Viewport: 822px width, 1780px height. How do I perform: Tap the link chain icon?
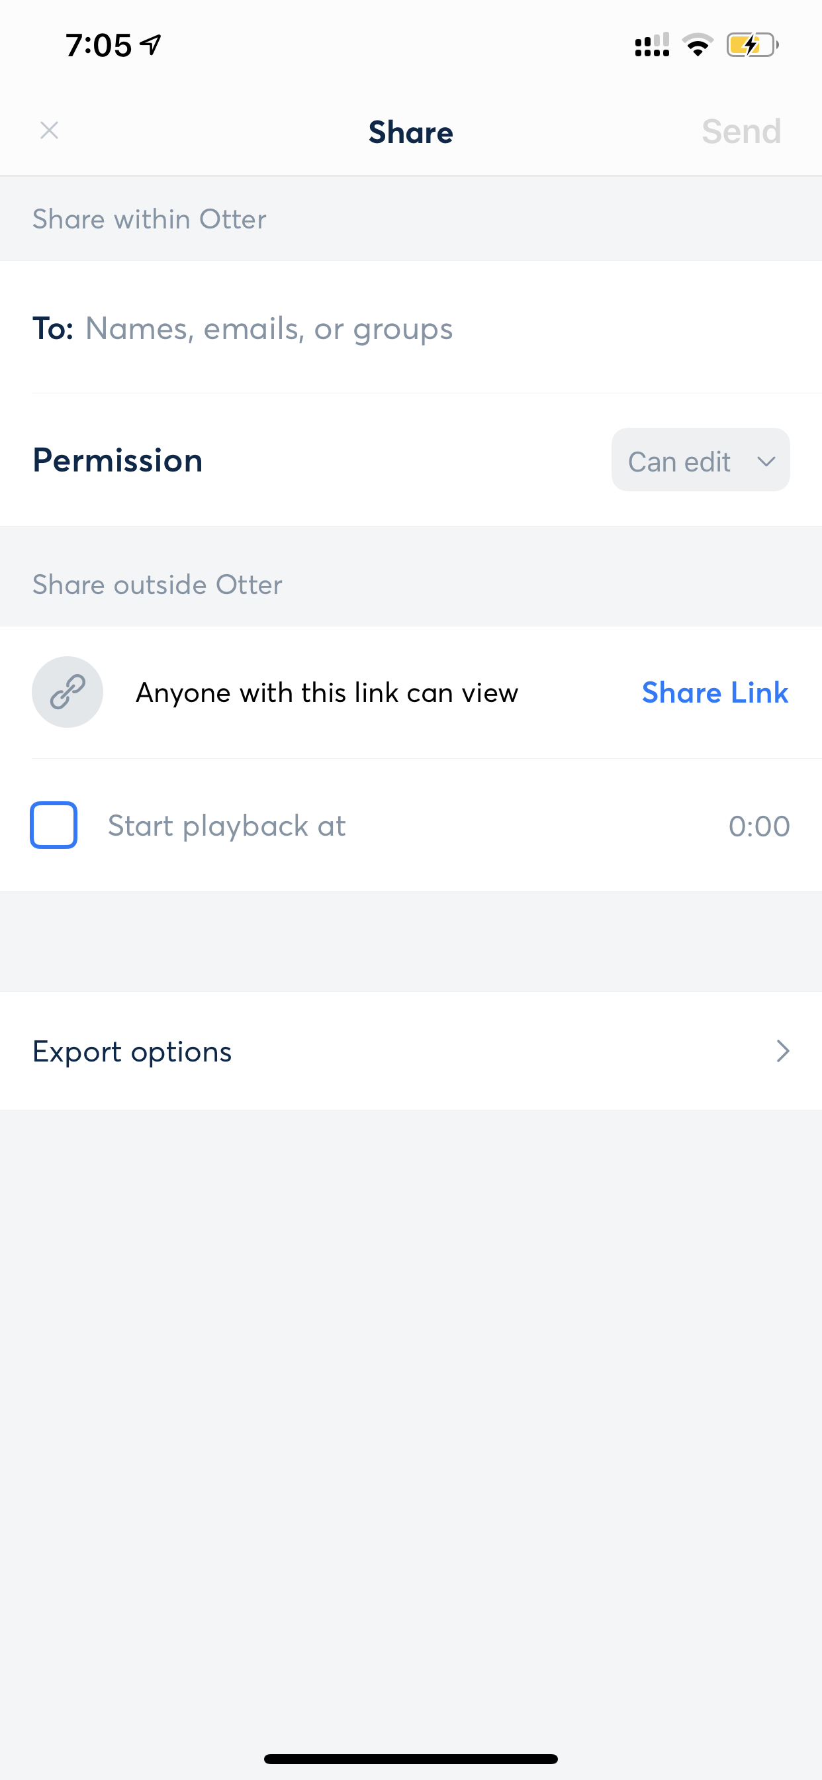(68, 692)
